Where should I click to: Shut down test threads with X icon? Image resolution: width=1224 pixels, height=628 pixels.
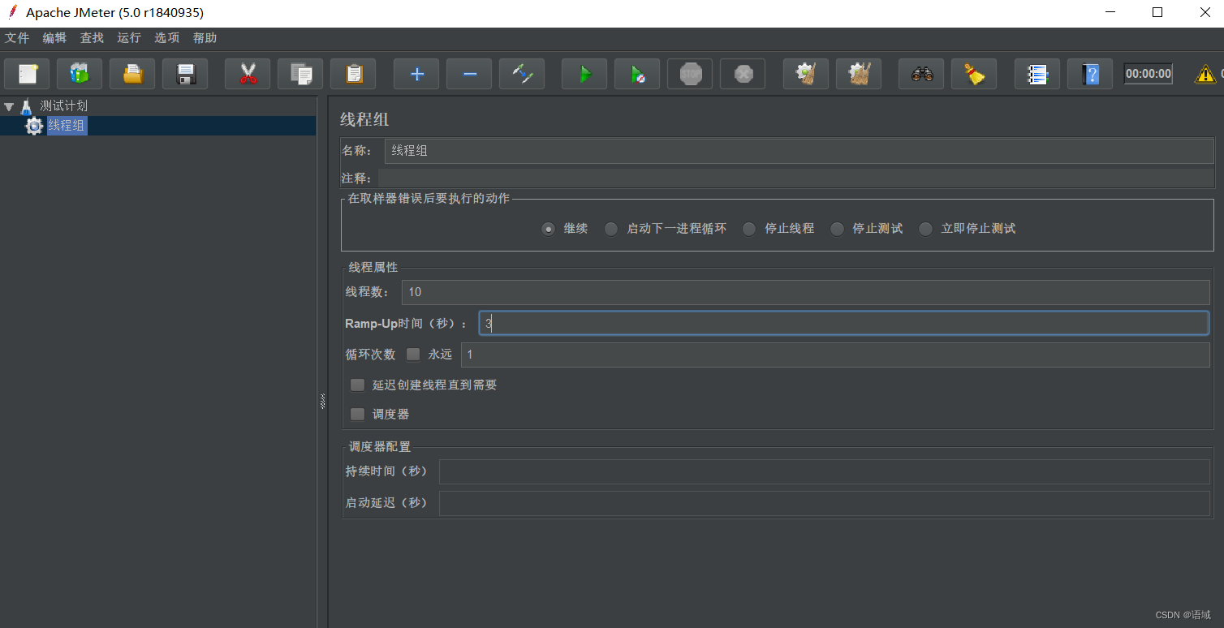click(x=743, y=74)
